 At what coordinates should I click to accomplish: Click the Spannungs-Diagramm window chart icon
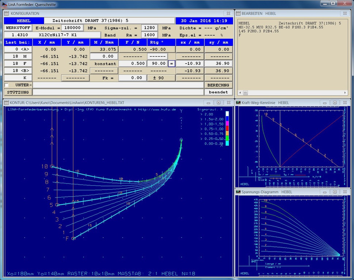(238, 192)
